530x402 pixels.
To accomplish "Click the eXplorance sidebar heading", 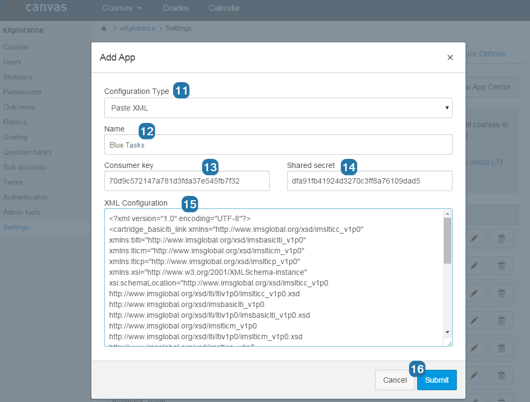I will coord(23,30).
